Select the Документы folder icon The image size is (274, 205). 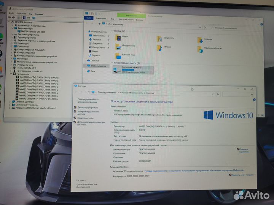click(x=159, y=39)
